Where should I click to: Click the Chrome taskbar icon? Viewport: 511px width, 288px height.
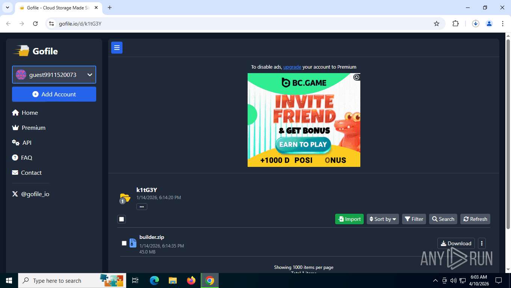(x=210, y=280)
